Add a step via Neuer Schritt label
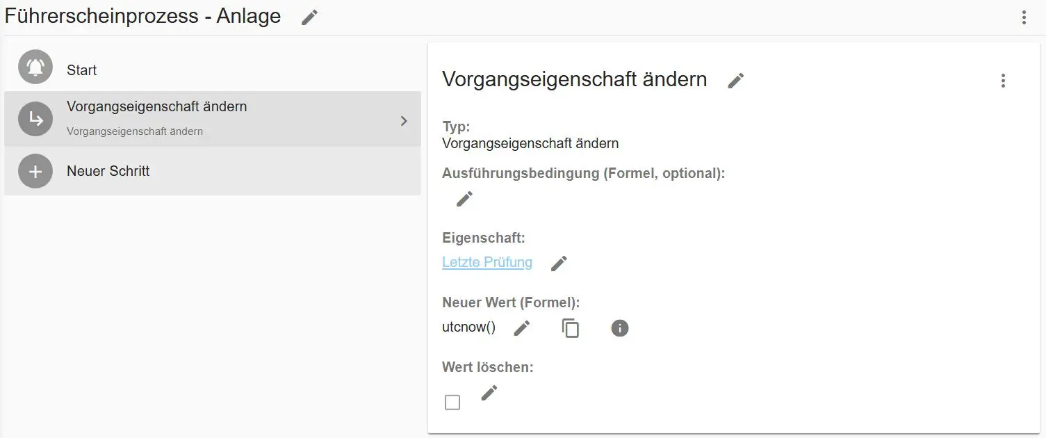 [108, 171]
